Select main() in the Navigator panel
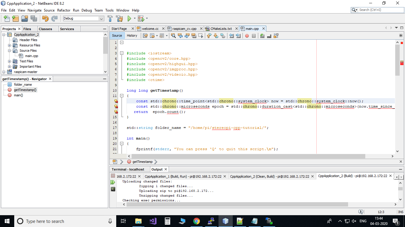Viewport: 405px width, 227px height. tap(18, 95)
